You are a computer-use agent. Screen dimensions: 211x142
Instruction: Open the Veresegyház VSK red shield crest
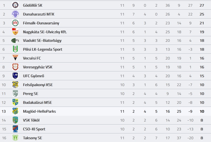(x=15, y=67)
